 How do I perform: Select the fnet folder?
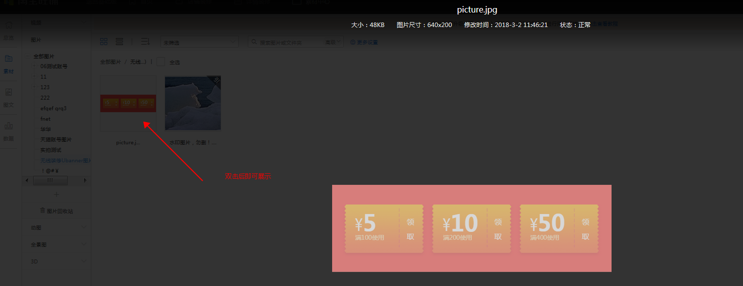(x=46, y=119)
